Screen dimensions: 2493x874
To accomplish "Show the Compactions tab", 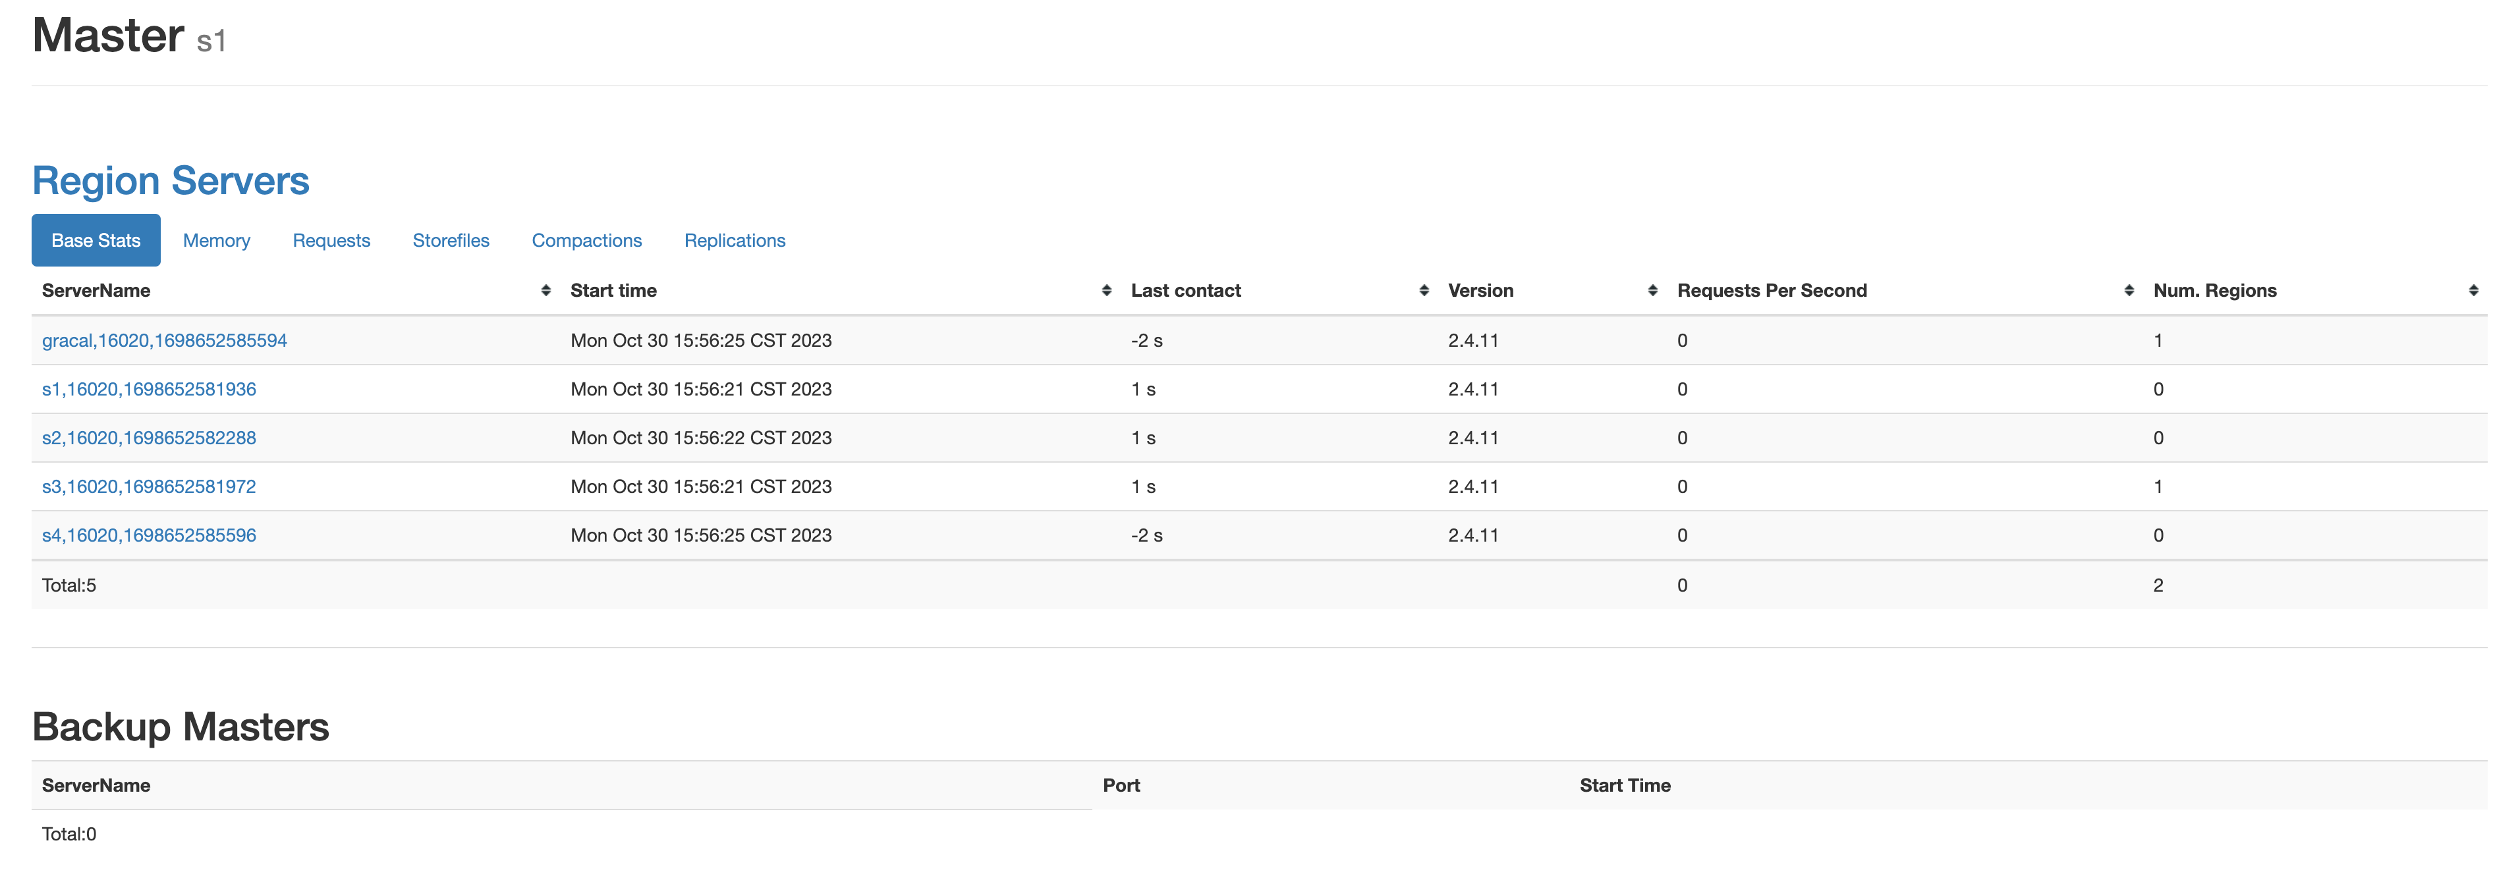I will 586,241.
